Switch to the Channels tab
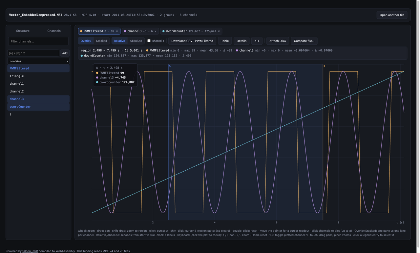 (54, 31)
